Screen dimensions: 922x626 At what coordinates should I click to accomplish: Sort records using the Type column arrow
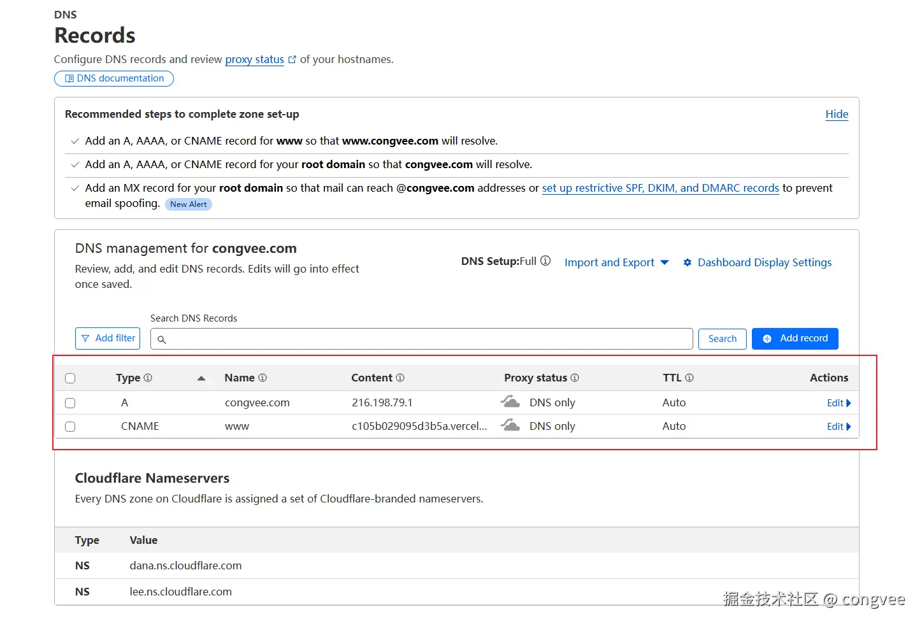pyautogui.click(x=201, y=378)
